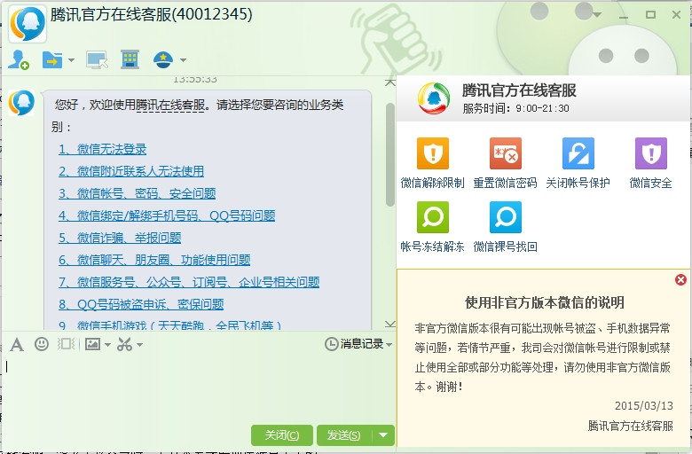Expand the 消息记录 dropdown arrow

pyautogui.click(x=389, y=345)
